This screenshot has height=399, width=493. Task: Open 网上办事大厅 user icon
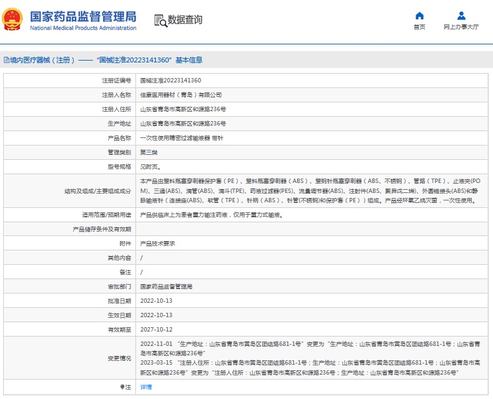click(x=461, y=16)
